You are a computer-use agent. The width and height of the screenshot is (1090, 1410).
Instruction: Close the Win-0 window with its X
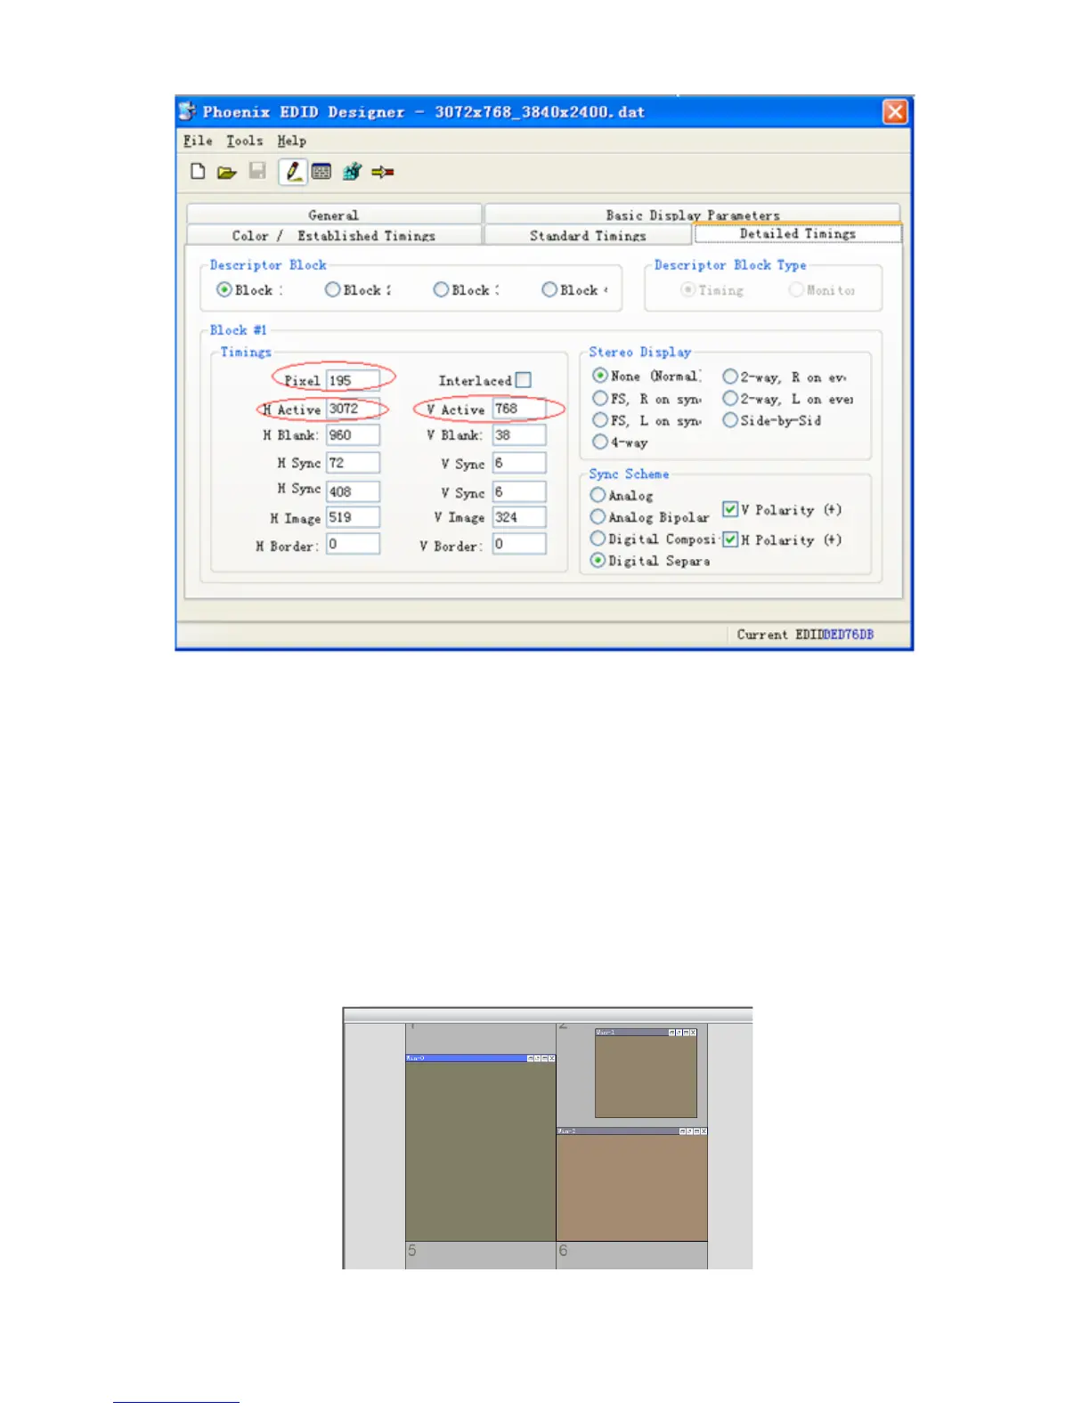(552, 1058)
